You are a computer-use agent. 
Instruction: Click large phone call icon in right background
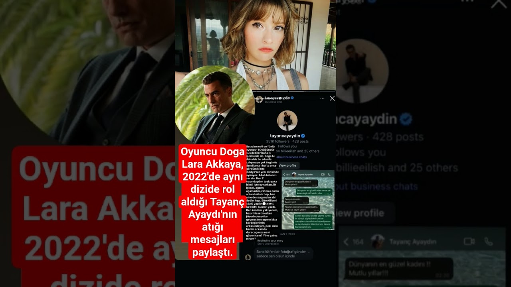(489, 241)
